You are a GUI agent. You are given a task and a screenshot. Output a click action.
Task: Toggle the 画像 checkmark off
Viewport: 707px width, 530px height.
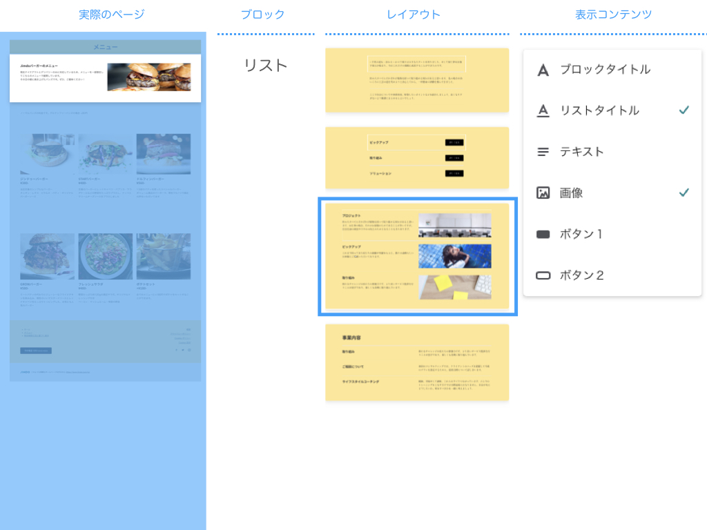coord(684,193)
